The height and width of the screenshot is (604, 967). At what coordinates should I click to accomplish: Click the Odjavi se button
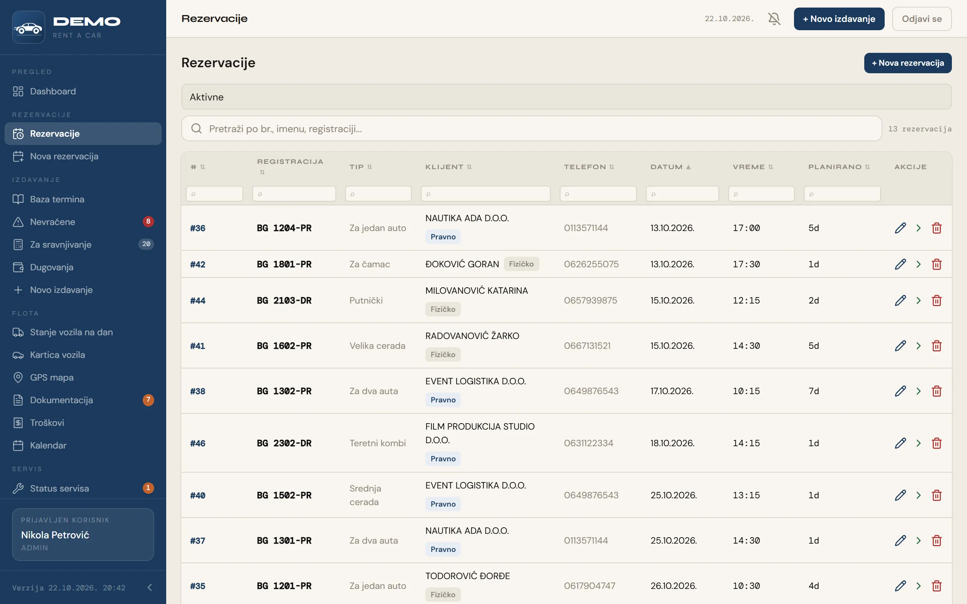click(x=921, y=19)
